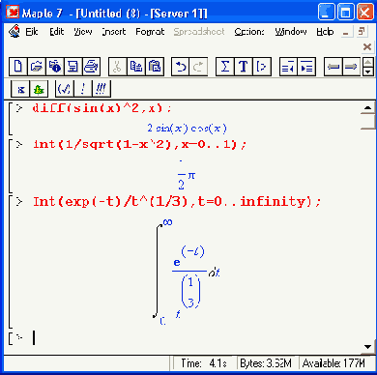Insert Maple input with the Sigma icon
Screen dimensions: 377x375
click(x=225, y=67)
